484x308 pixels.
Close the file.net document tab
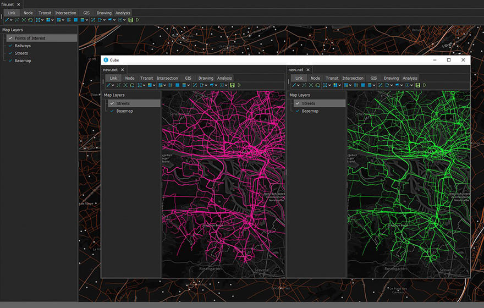(19, 4)
